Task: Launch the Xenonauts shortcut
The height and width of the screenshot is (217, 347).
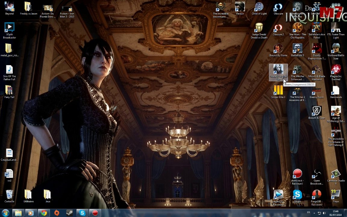Action: tap(336, 92)
